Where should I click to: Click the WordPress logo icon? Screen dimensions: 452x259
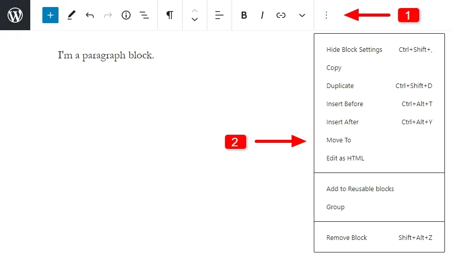coord(15,15)
